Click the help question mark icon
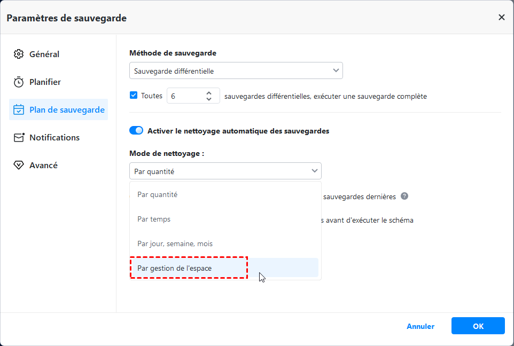Image resolution: width=514 pixels, height=346 pixels. [404, 196]
